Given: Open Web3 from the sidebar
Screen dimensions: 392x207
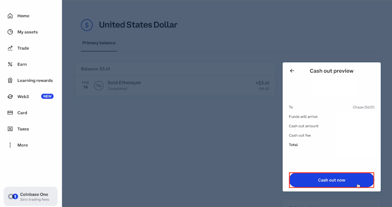Looking at the screenshot, I should [23, 96].
